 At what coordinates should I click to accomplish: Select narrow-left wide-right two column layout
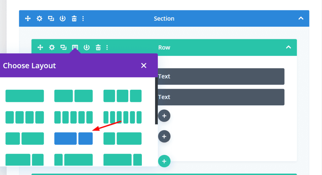(x=25, y=139)
